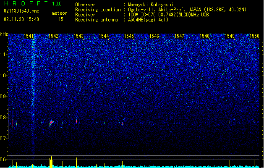Click the red echo below 1550

(254, 121)
